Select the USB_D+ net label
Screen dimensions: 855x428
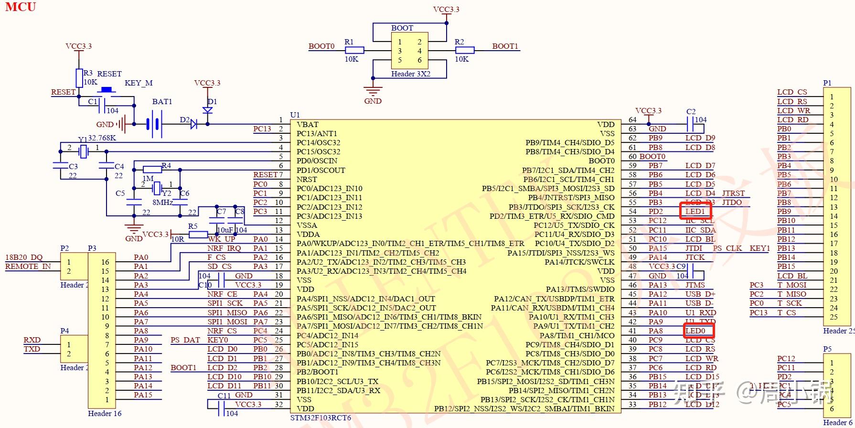700,294
